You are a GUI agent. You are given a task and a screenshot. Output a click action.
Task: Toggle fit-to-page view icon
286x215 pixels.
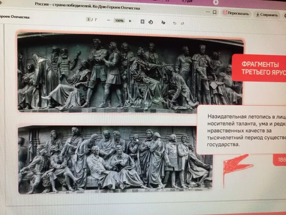click(142, 21)
